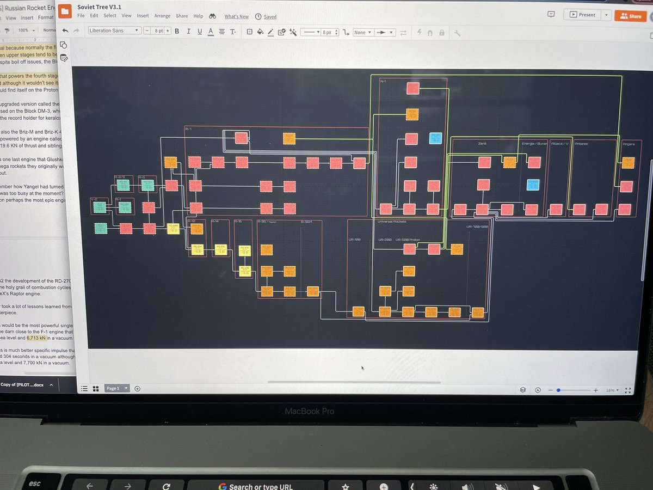Start presentation with Present button
Image resolution: width=653 pixels, height=490 pixels.
tap(582, 15)
